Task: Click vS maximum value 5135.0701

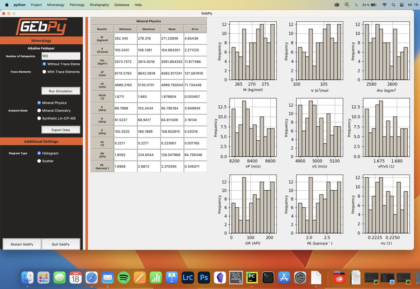Action: (x=149, y=85)
